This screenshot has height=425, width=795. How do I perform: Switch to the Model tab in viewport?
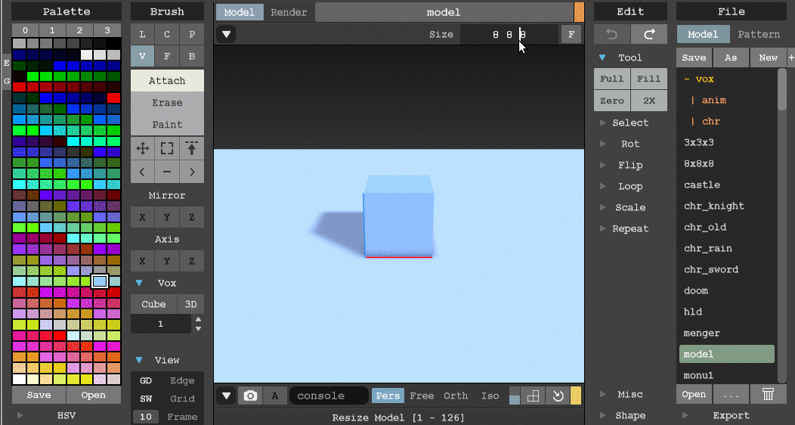[x=240, y=13]
